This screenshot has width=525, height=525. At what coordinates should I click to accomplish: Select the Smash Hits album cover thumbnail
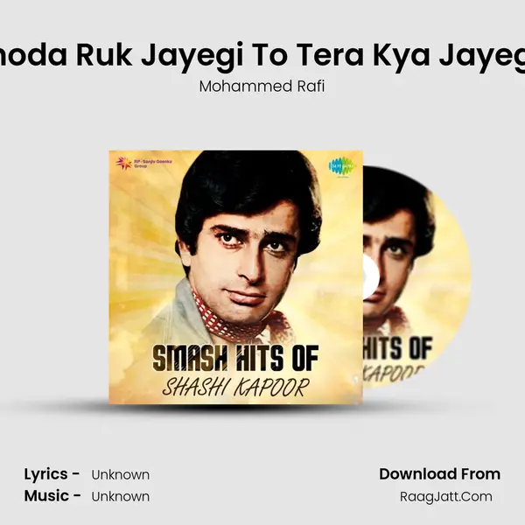235,277
